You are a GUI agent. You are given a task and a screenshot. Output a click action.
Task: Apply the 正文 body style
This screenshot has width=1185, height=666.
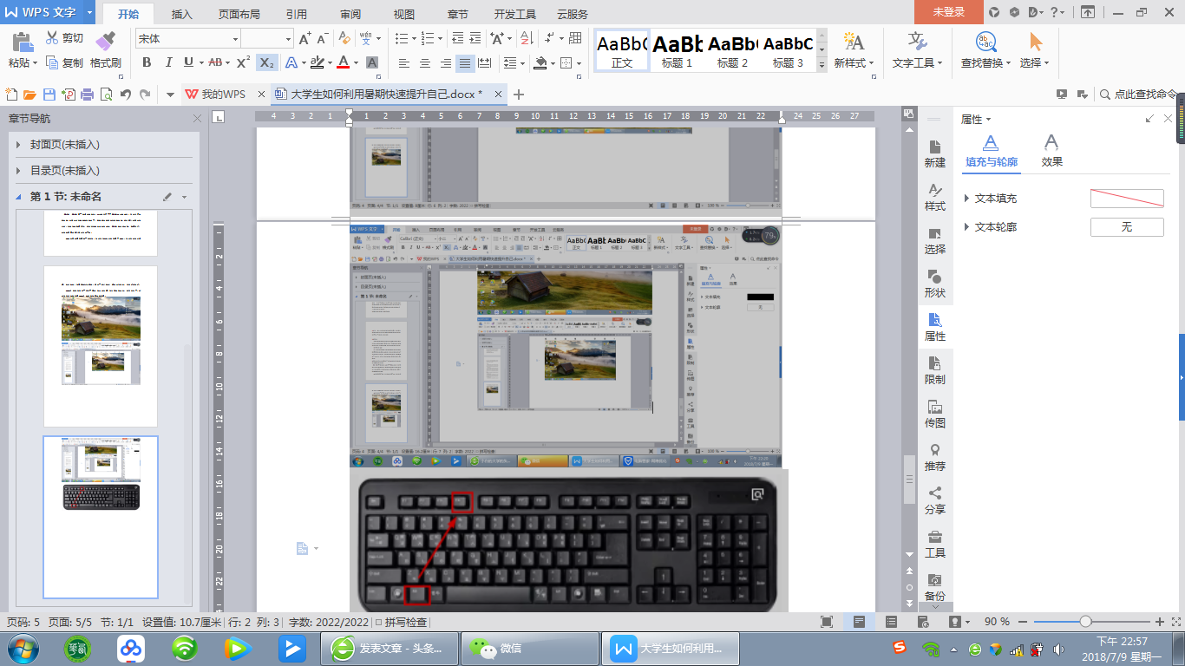(x=622, y=50)
